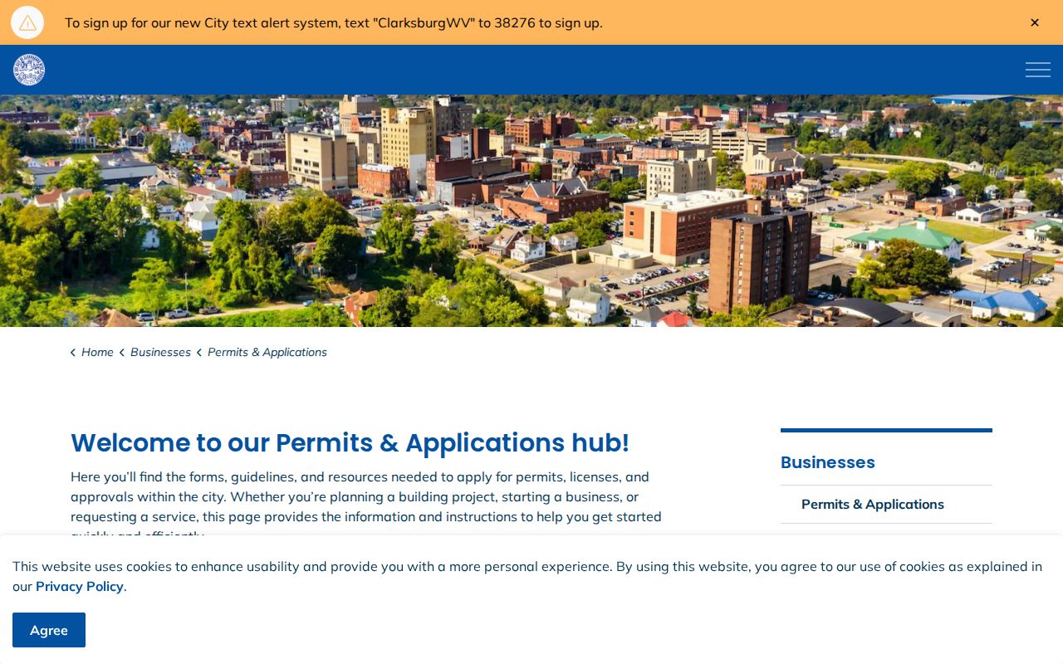This screenshot has width=1063, height=664.
Task: Click the text alert sign-up message
Action: (x=334, y=22)
